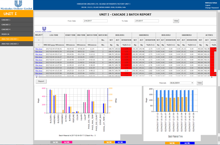This screenshot has width=220, height=145.
Task: Click the Change Password link
Action: click(212, 8)
